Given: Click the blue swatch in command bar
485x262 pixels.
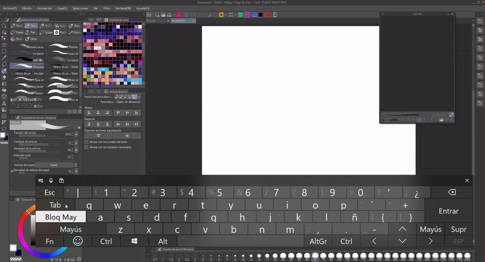Looking at the screenshot, I should [x=255, y=15].
